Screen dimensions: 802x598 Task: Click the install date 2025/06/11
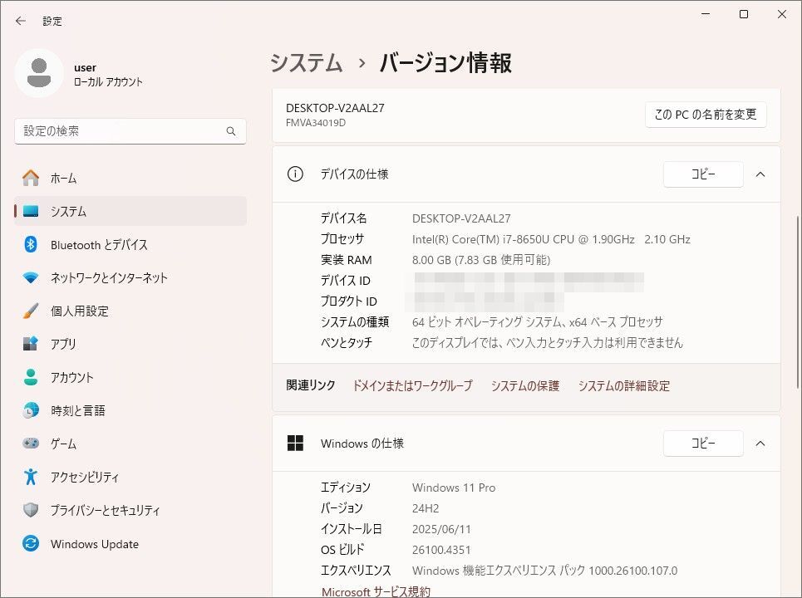coord(441,529)
